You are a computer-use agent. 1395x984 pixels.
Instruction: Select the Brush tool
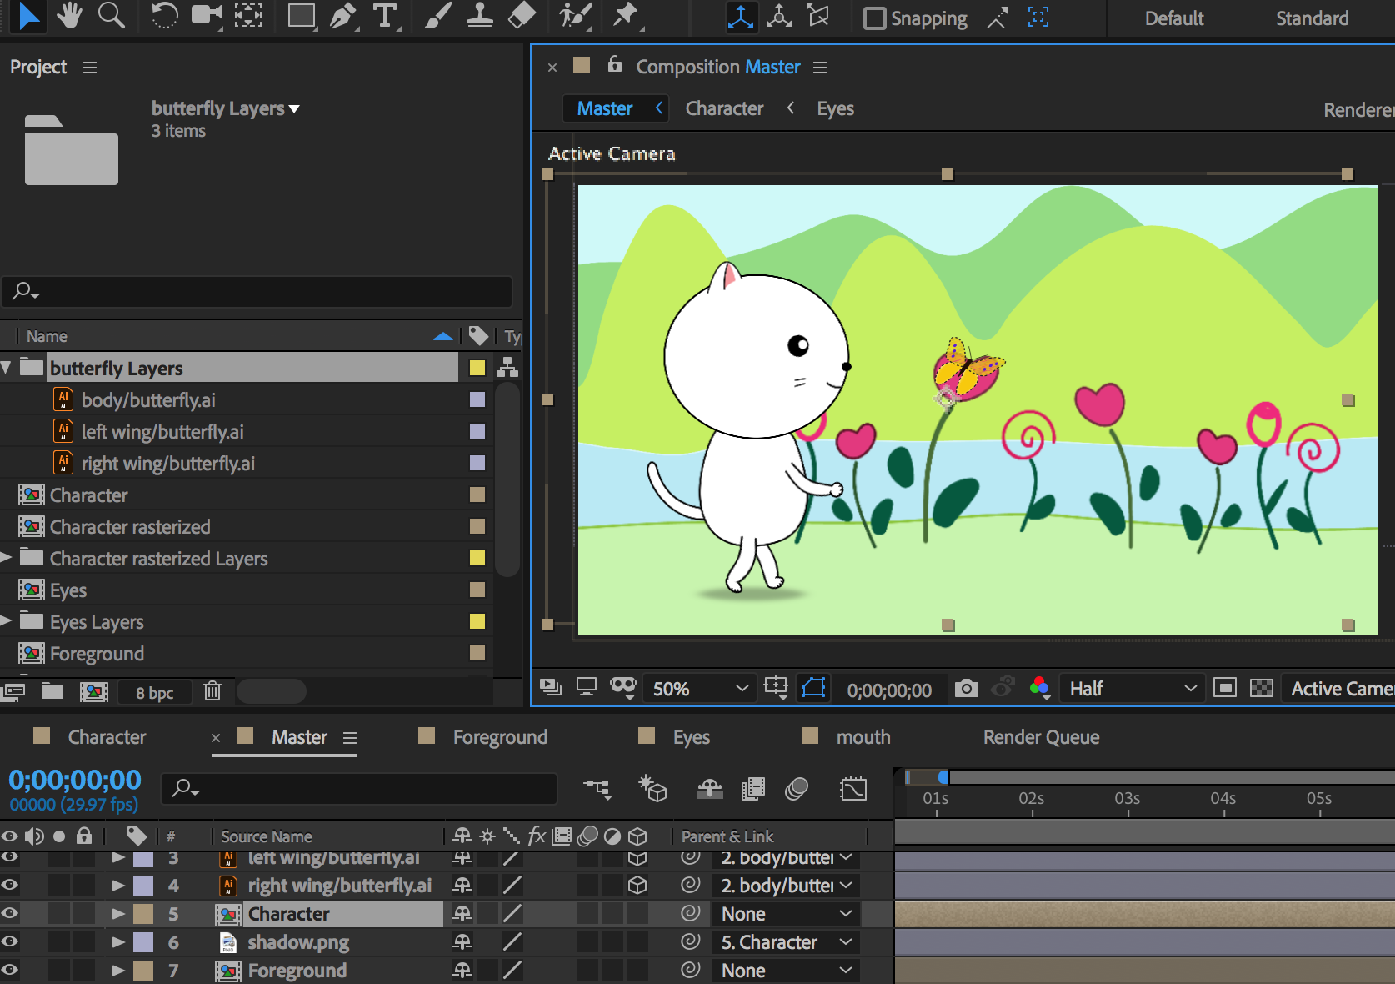(x=437, y=15)
